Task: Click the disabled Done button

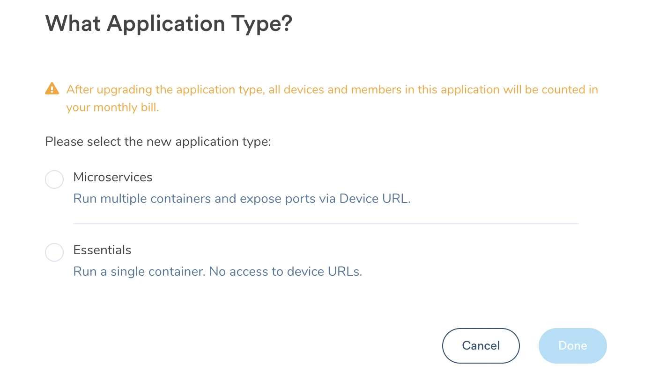Action: [573, 346]
